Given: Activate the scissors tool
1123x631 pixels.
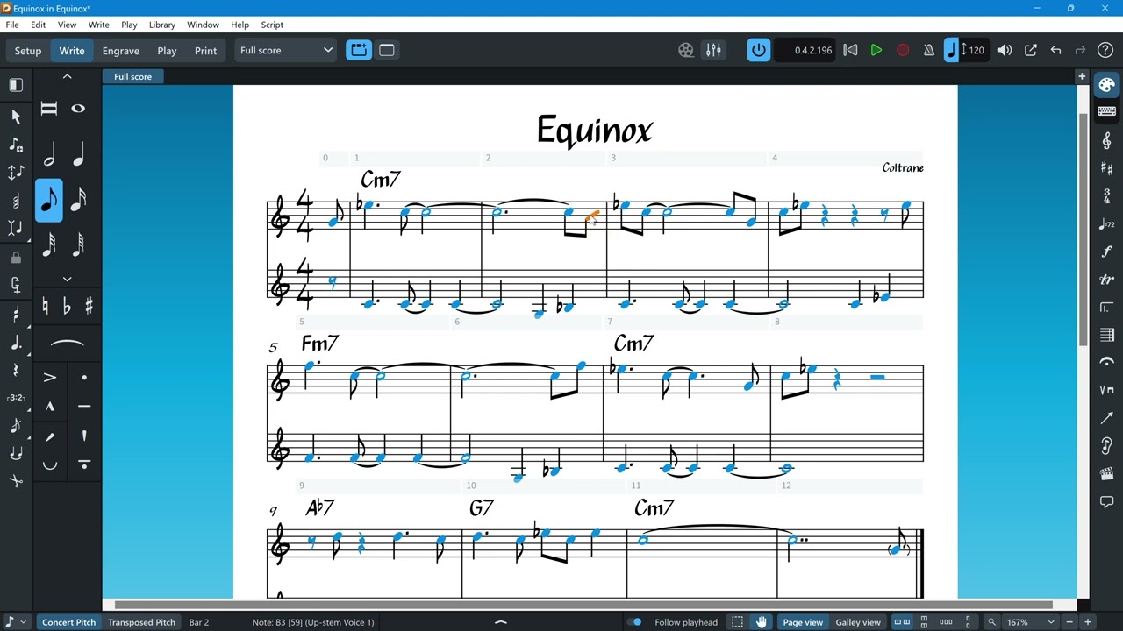Looking at the screenshot, I should [16, 480].
